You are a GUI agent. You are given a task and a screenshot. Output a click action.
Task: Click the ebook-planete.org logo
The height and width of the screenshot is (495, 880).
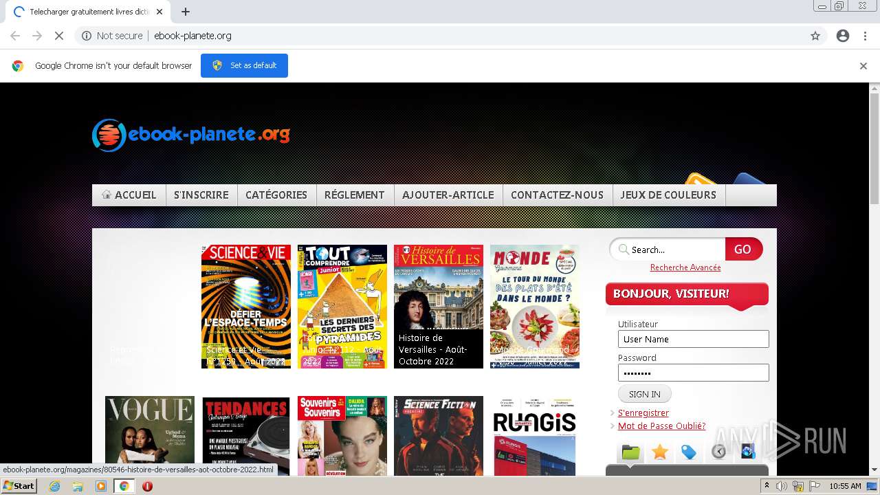pos(191,135)
